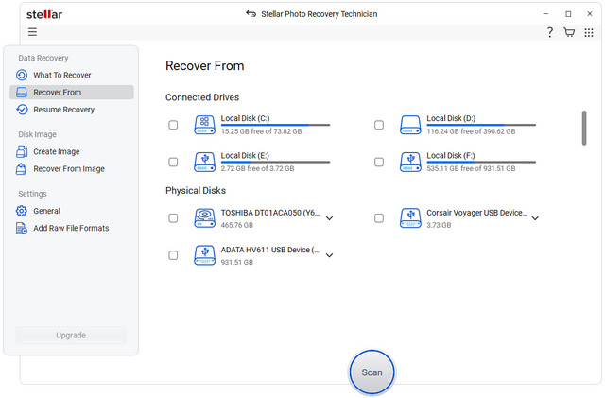The image size is (605, 398).
Task: Click the Upgrade button
Action: pyautogui.click(x=71, y=335)
